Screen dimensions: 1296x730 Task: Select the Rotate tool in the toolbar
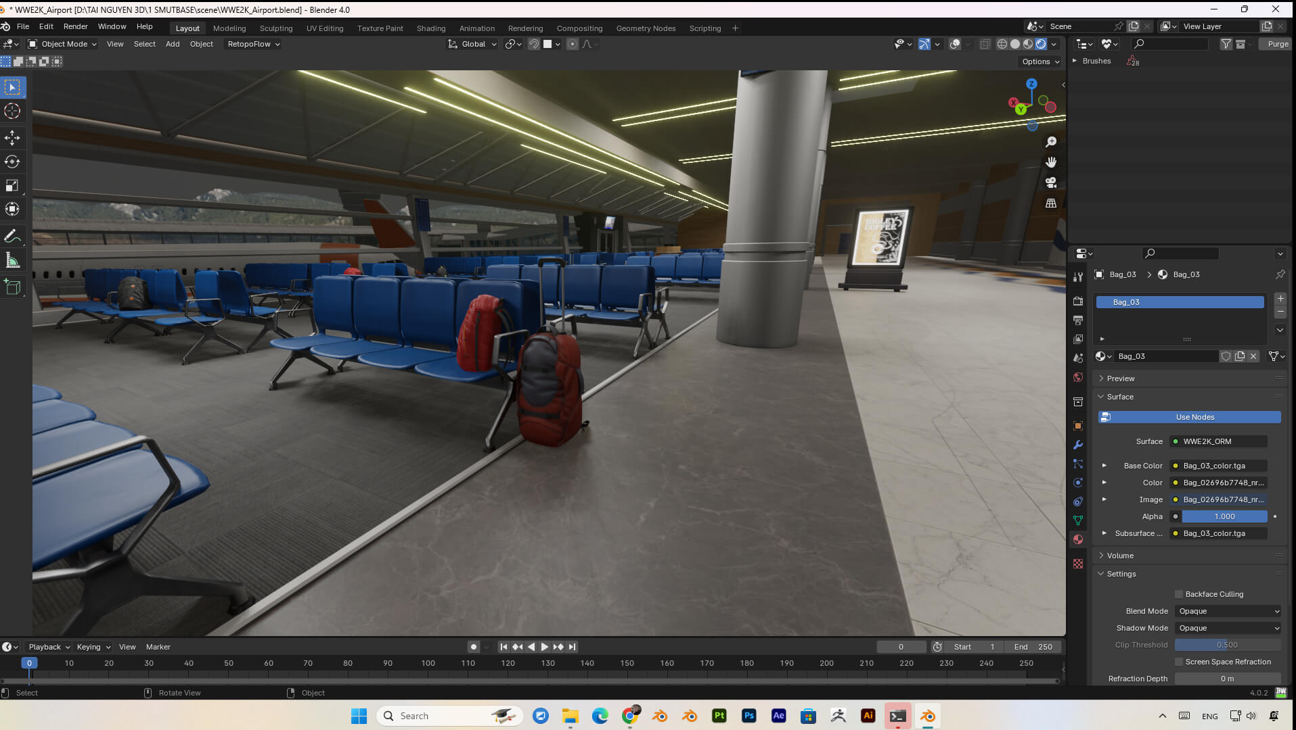coord(12,162)
